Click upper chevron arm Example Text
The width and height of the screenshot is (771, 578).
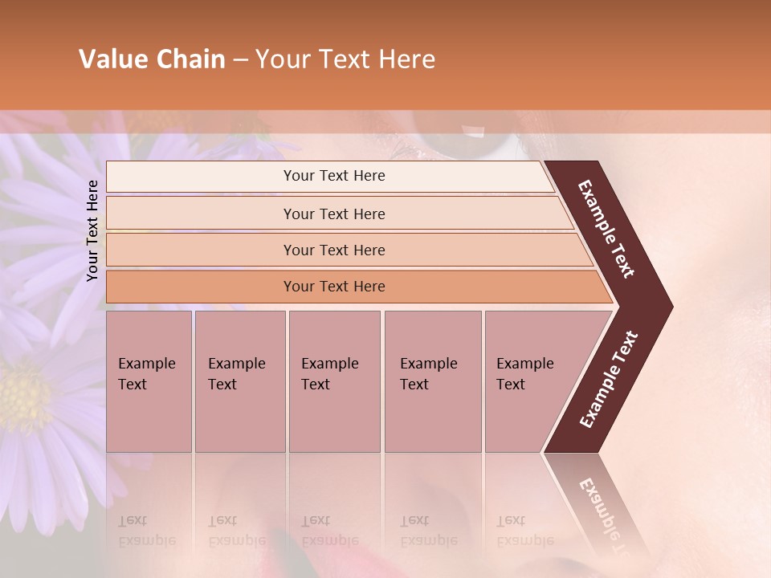tap(607, 230)
